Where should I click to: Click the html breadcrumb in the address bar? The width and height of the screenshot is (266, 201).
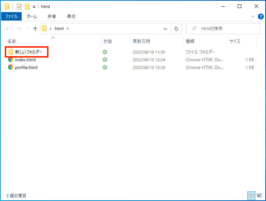coord(59,29)
